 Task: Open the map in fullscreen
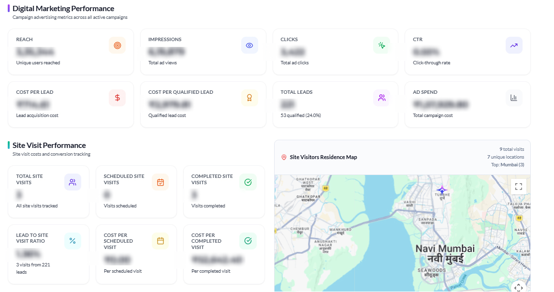519,186
